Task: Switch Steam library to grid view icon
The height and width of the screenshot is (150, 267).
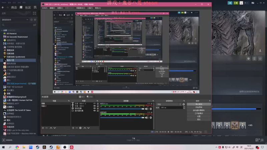Action: 34,13
